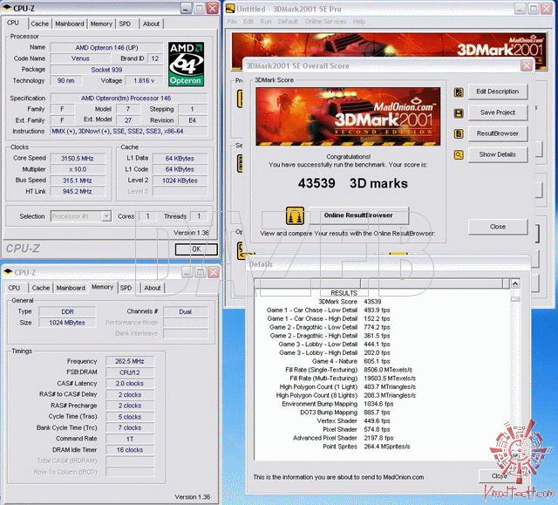558x505 pixels.
Task: Click the Voltage 1.616 v field
Action: click(144, 81)
